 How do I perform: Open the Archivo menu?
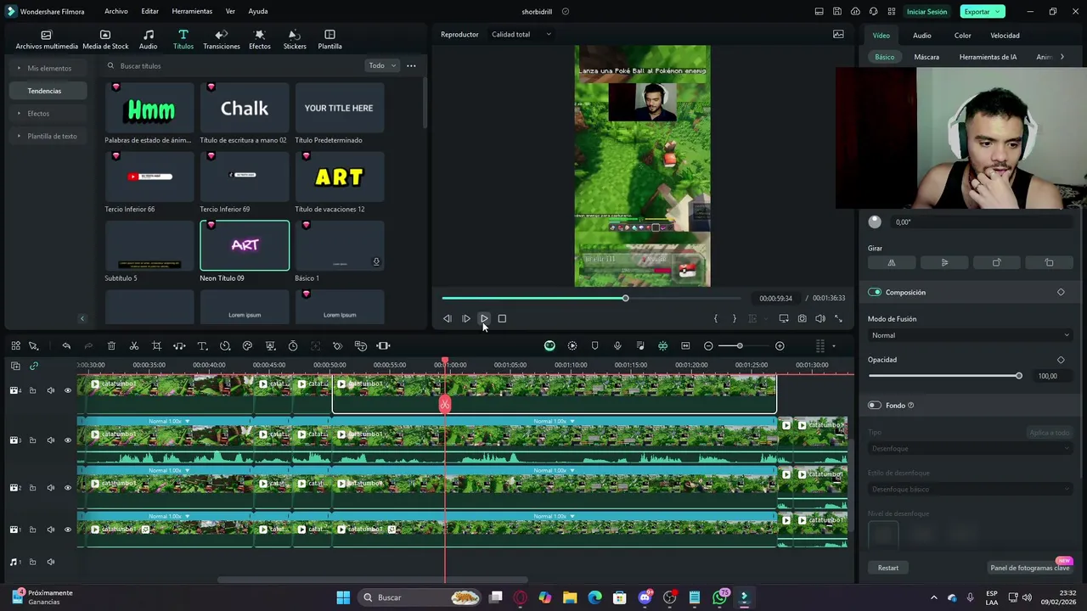click(116, 11)
